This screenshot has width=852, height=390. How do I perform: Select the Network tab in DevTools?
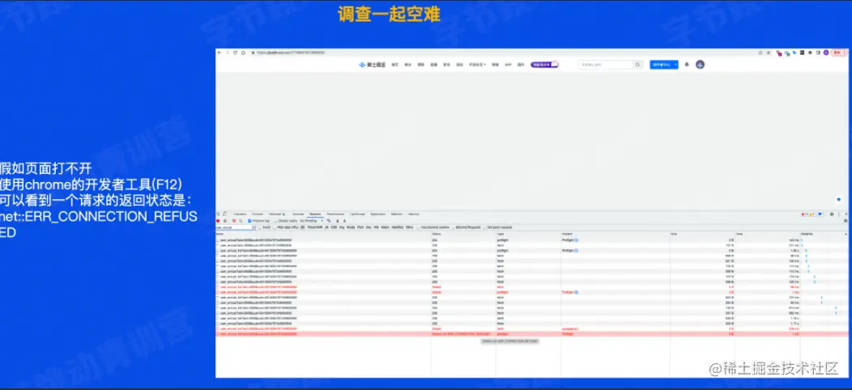tap(315, 214)
